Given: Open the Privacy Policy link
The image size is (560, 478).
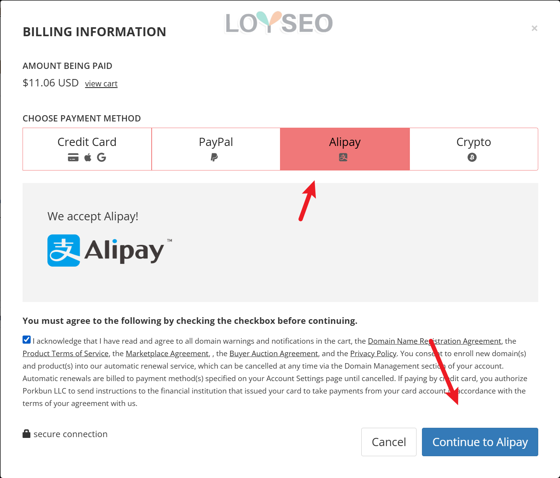Looking at the screenshot, I should pyautogui.click(x=373, y=354).
